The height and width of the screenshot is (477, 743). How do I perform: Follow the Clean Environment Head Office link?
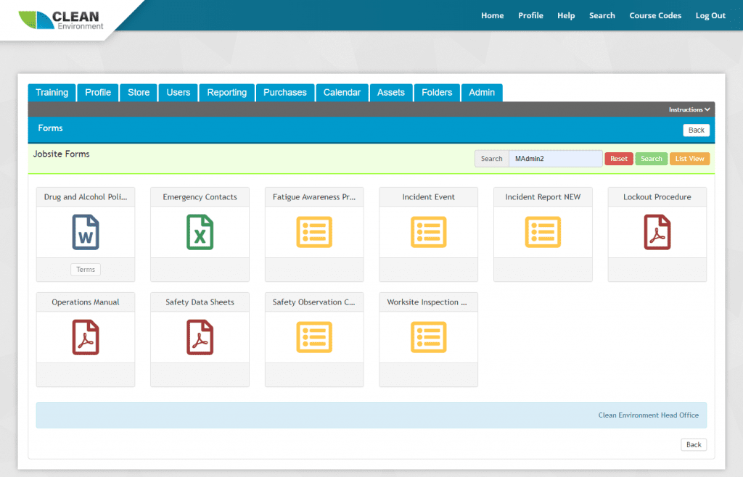point(648,415)
